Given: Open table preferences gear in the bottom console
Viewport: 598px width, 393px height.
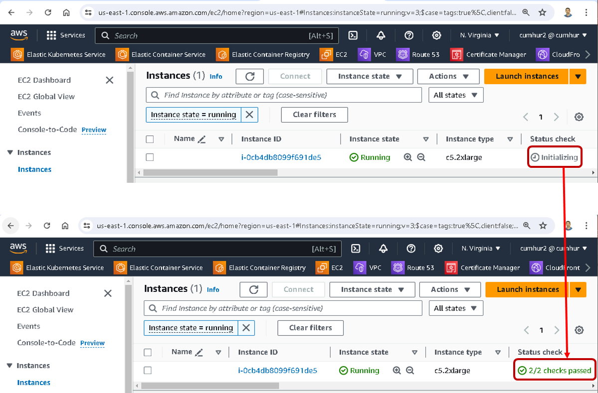Looking at the screenshot, I should [x=579, y=330].
